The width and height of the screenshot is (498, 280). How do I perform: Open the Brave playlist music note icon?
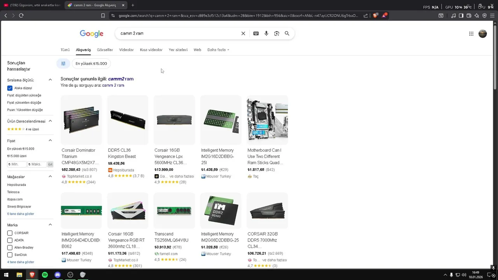[x=453, y=16]
